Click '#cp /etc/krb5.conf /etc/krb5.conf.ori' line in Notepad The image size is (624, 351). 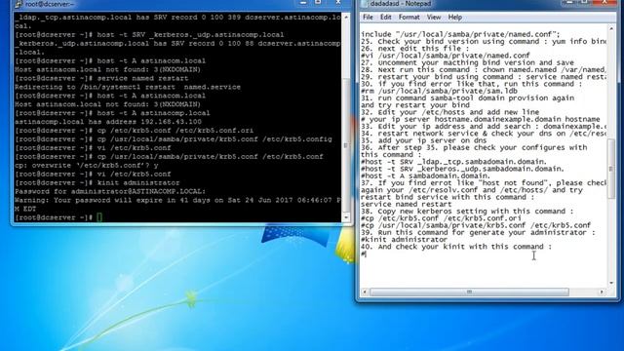pyautogui.click(x=441, y=218)
